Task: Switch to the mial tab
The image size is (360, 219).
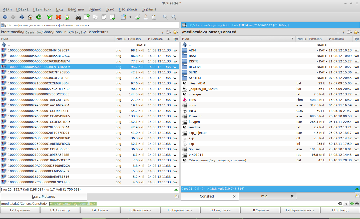Action: 265,196
